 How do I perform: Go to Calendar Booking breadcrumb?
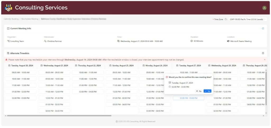click(x=11, y=19)
